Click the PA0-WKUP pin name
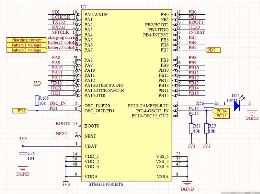Image resolution: width=260 pixels, height=194 pixels. (96, 15)
